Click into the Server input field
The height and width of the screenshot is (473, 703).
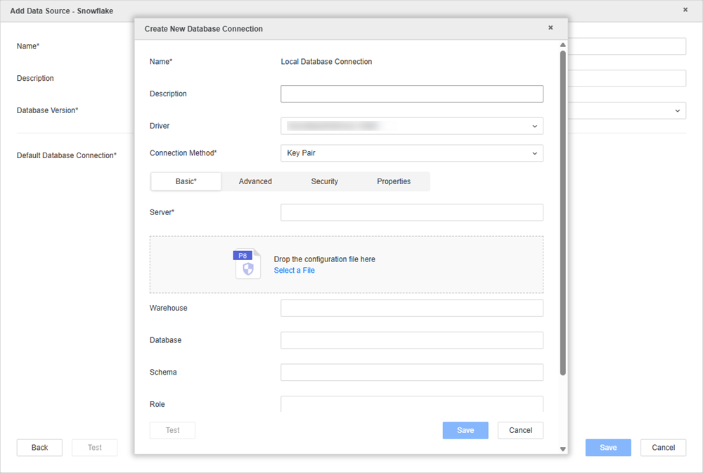coord(411,212)
